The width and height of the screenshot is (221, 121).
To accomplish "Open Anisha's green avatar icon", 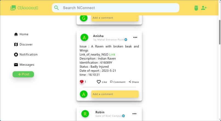I will (x=84, y=38).
